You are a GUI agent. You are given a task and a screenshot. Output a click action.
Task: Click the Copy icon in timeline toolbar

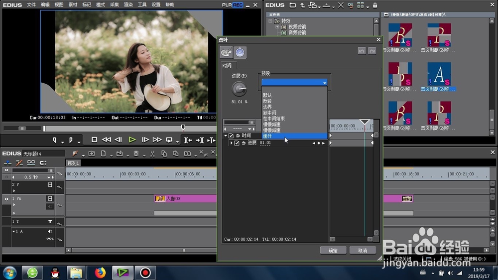[x=164, y=154]
